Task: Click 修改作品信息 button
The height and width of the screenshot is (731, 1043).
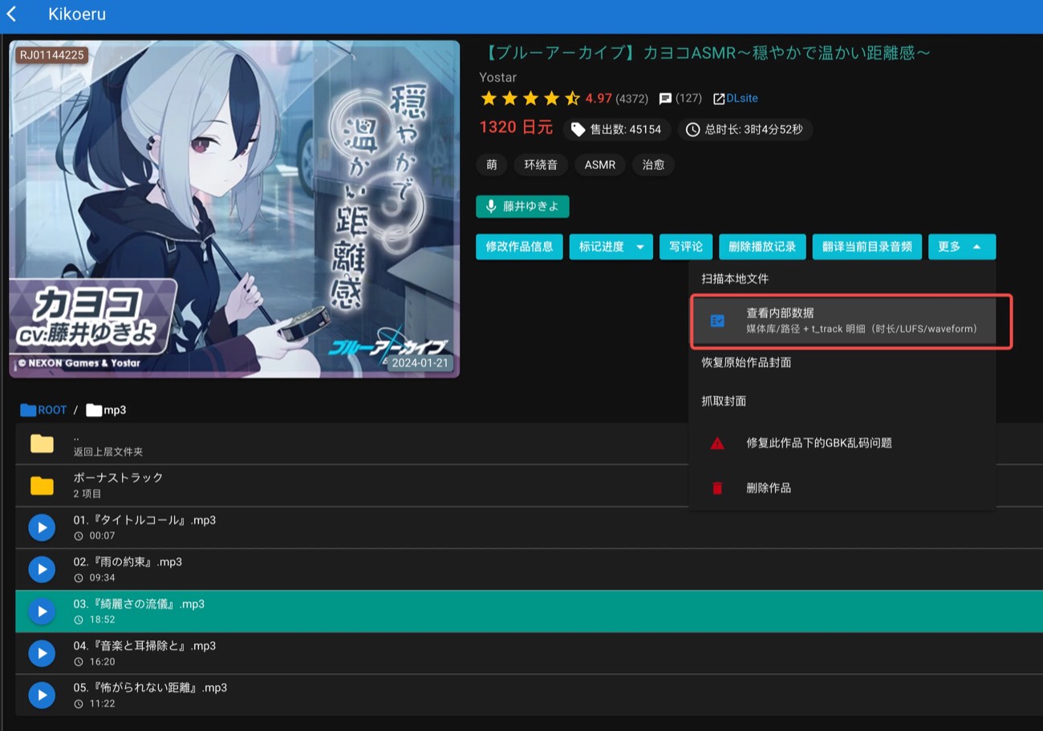Action: tap(519, 246)
